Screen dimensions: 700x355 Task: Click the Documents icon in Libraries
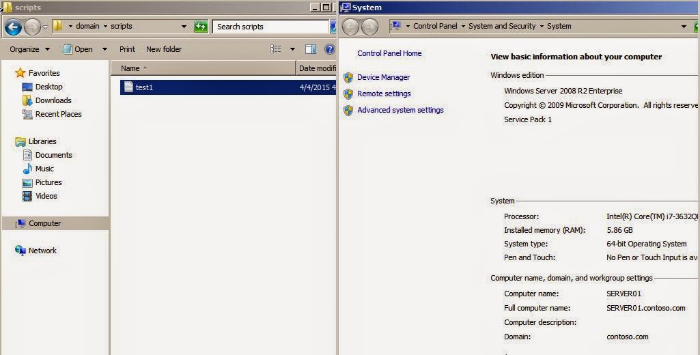tap(27, 155)
